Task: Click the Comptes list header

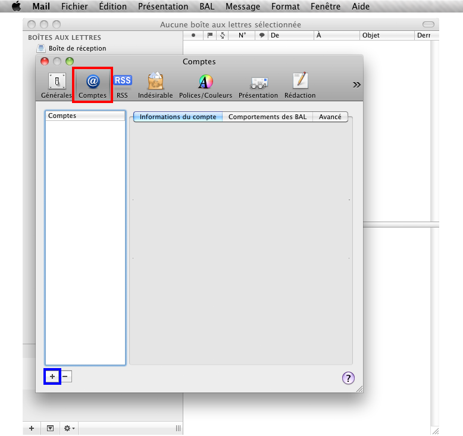Action: 85,116
